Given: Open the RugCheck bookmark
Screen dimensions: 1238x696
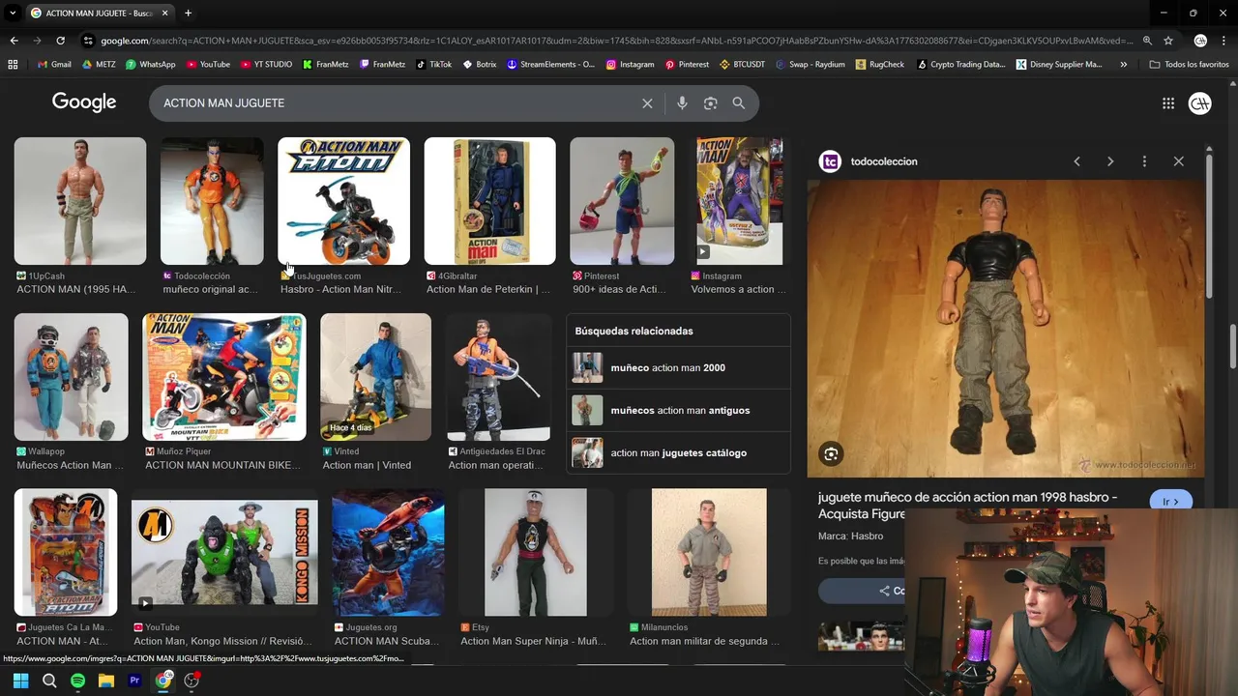Looking at the screenshot, I should coord(879,65).
